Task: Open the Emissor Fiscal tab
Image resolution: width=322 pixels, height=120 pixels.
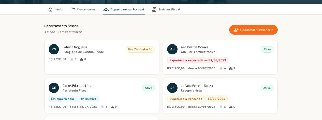Action: click(x=166, y=9)
